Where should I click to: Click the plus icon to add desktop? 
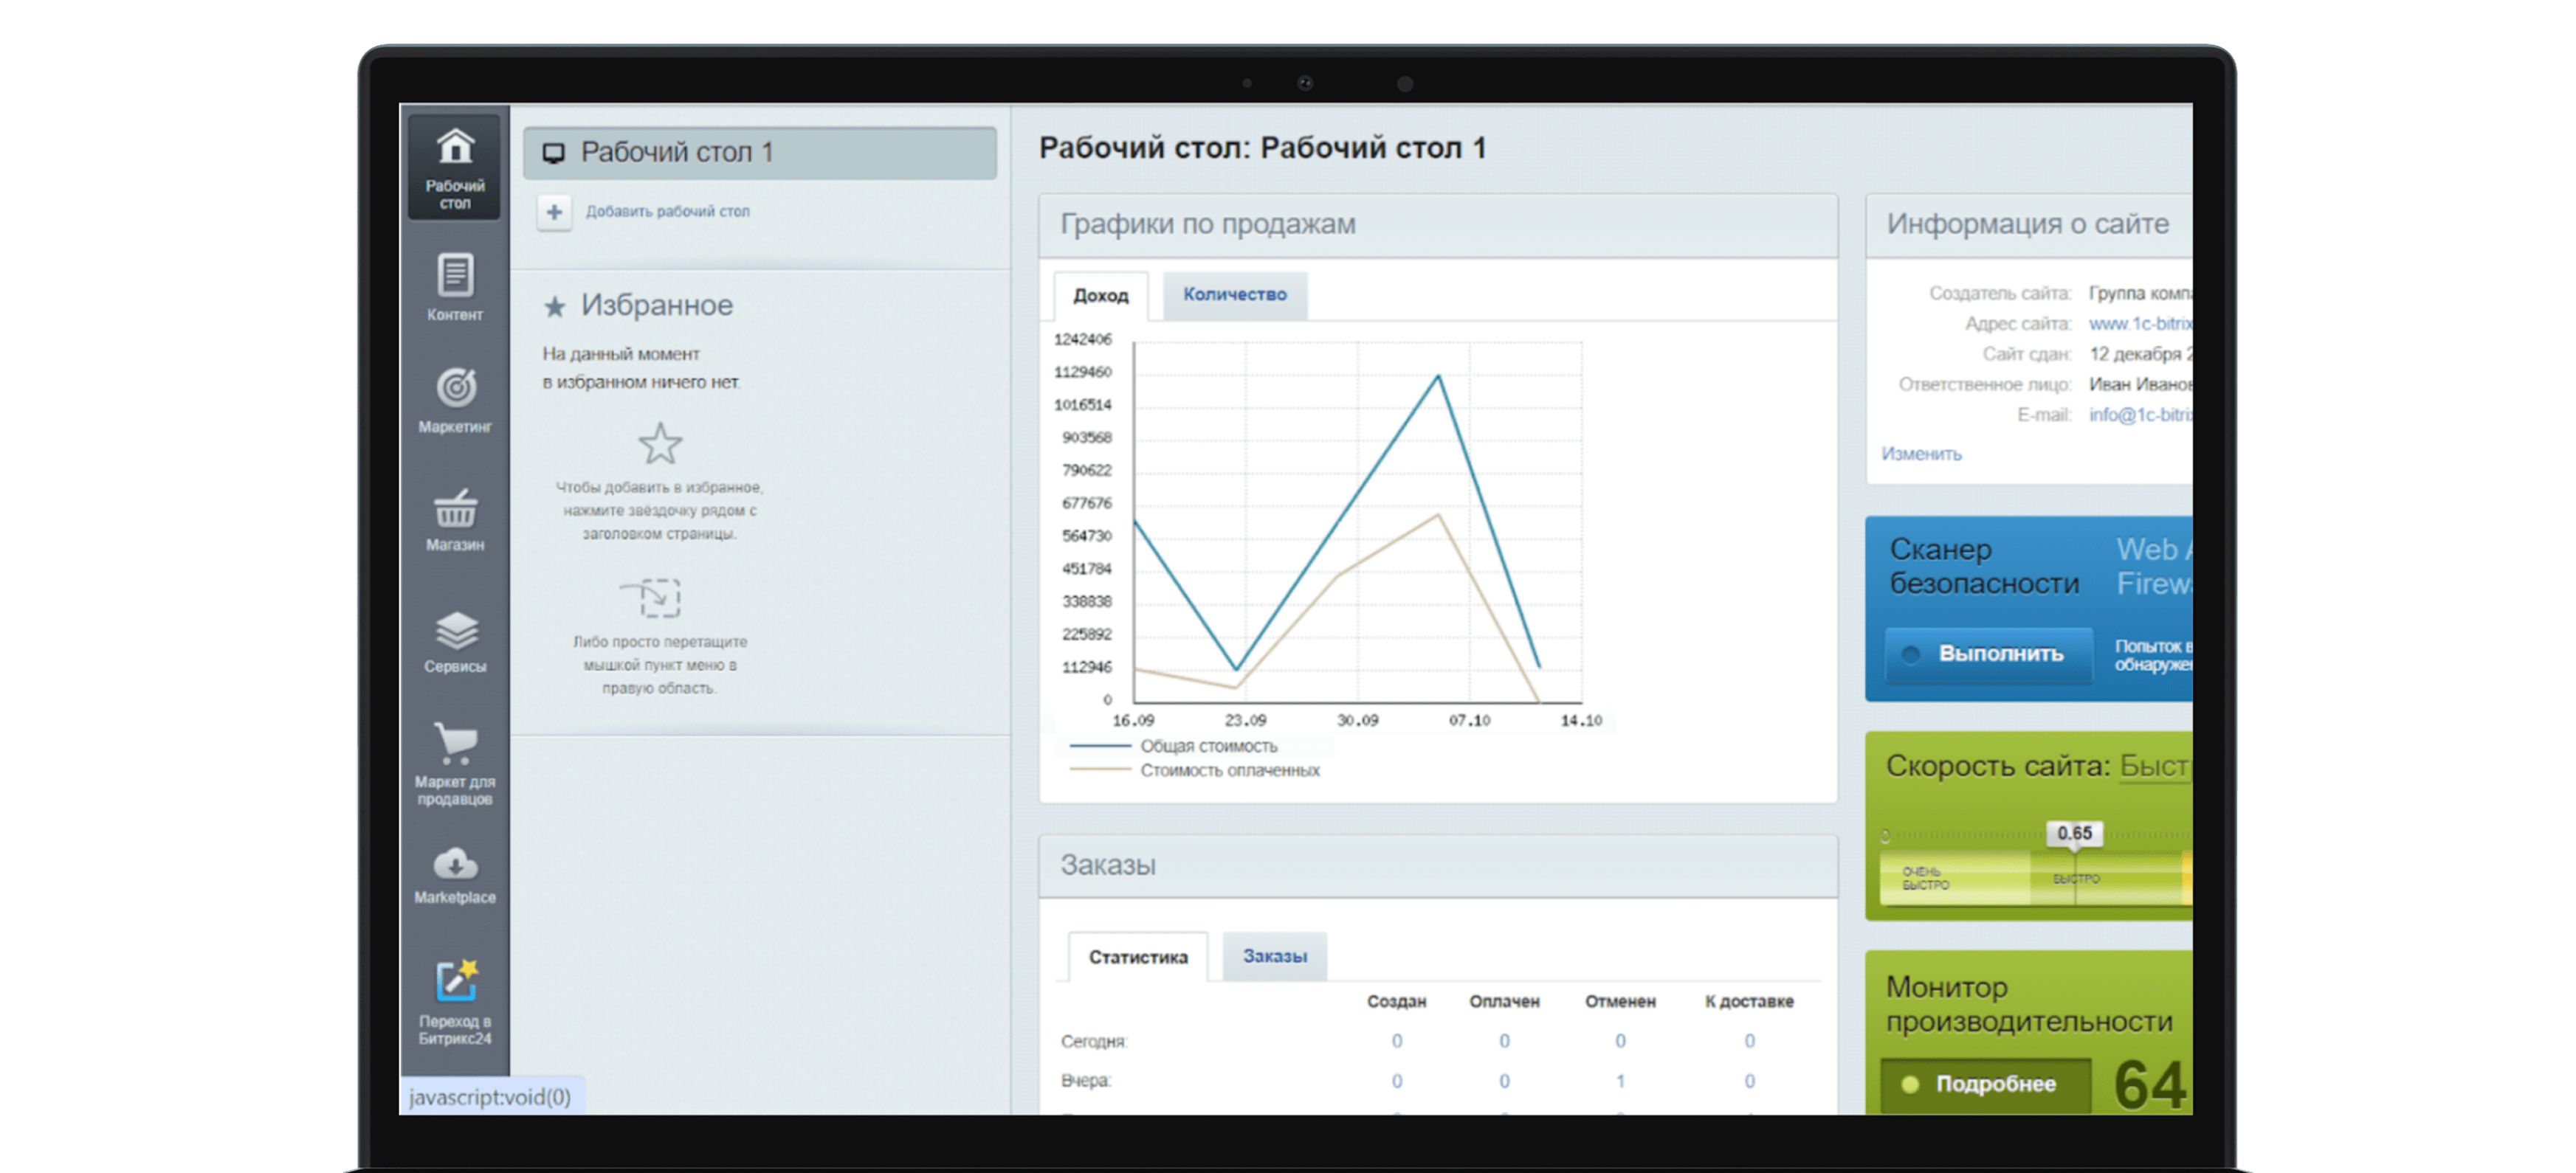554,212
